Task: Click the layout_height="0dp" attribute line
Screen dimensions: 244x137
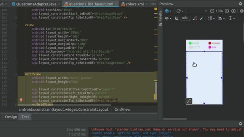Action: (x=55, y=82)
